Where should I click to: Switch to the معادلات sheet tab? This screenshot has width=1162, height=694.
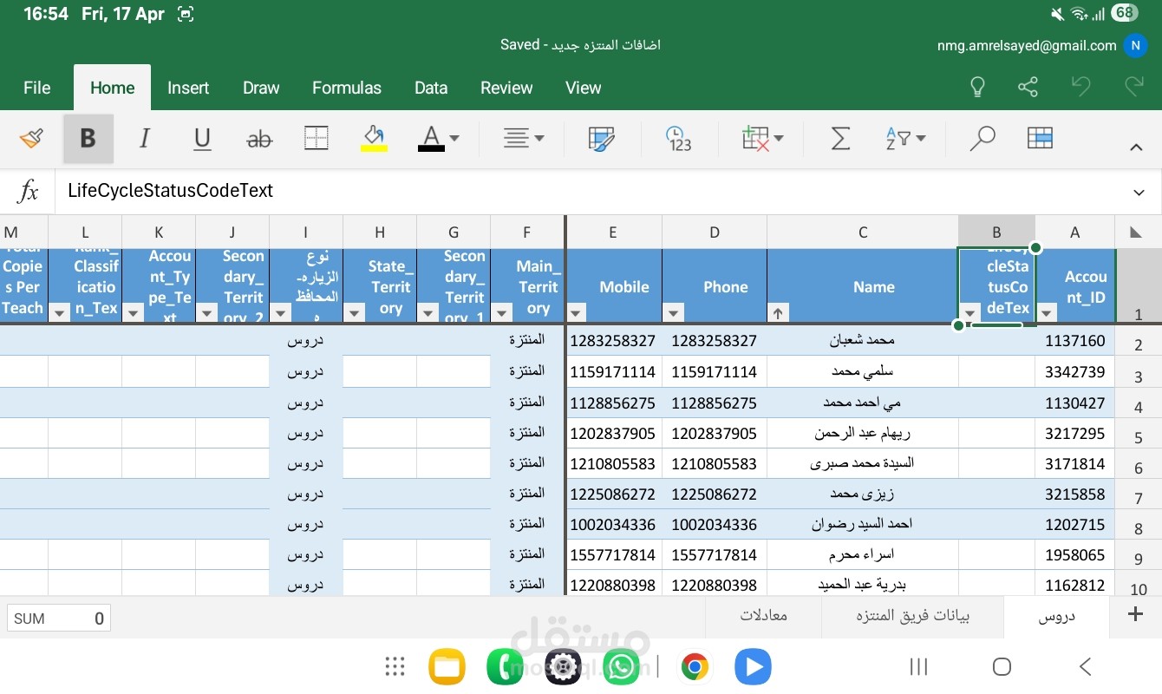764,616
